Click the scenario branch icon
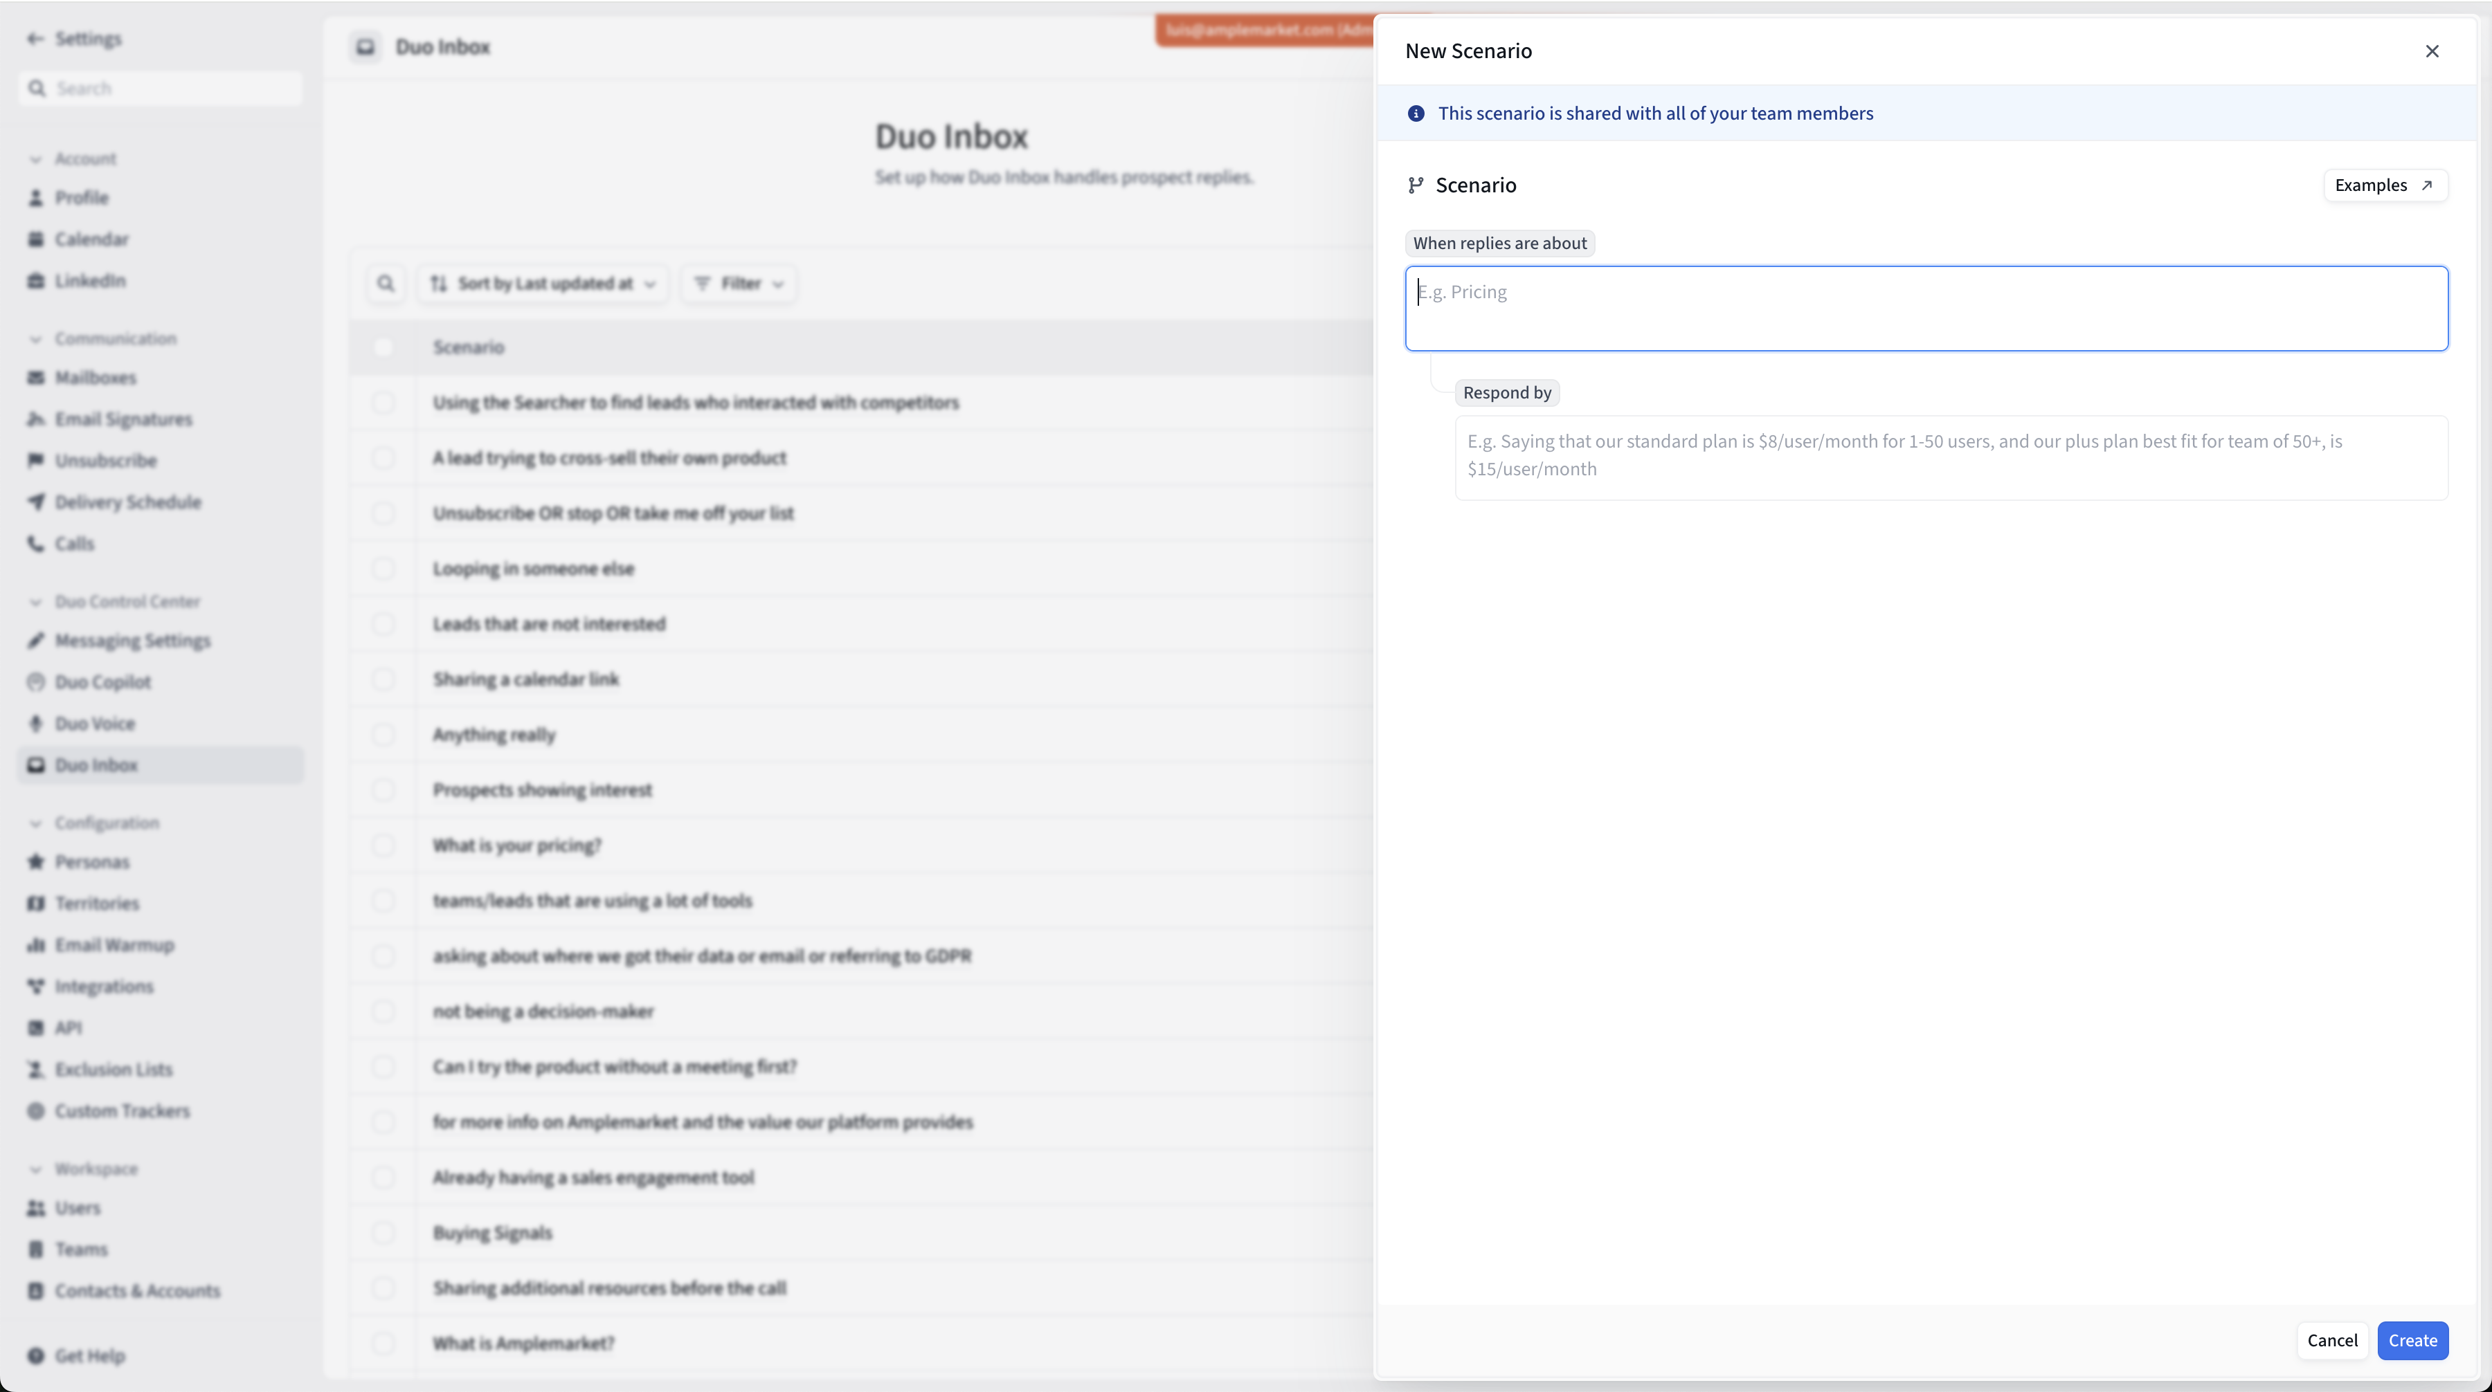This screenshot has height=1392, width=2492. tap(1416, 185)
